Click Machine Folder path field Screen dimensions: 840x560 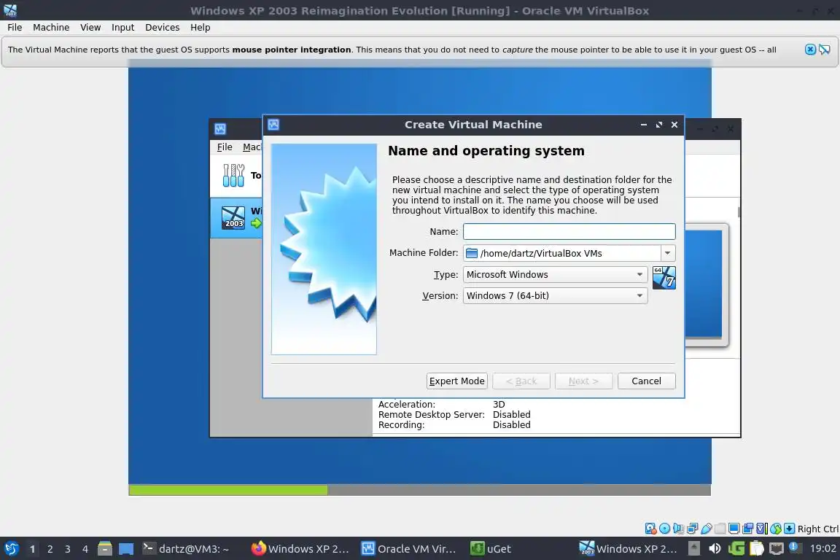pos(562,253)
